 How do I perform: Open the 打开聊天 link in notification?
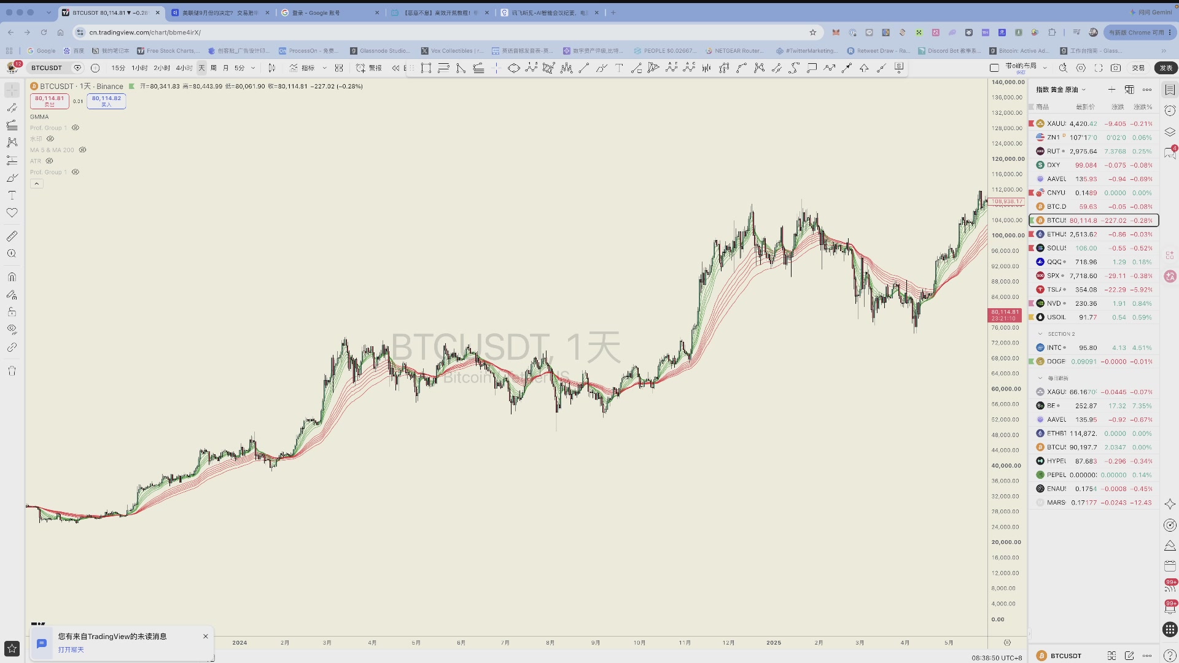71,649
